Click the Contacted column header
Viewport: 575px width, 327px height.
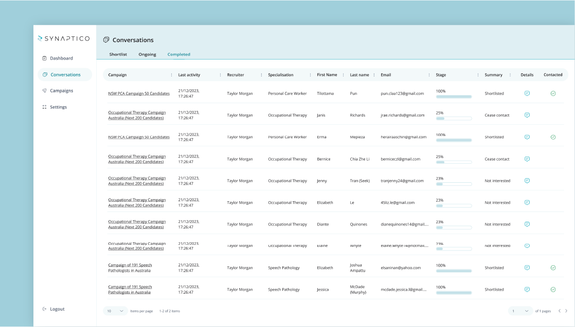pyautogui.click(x=553, y=75)
